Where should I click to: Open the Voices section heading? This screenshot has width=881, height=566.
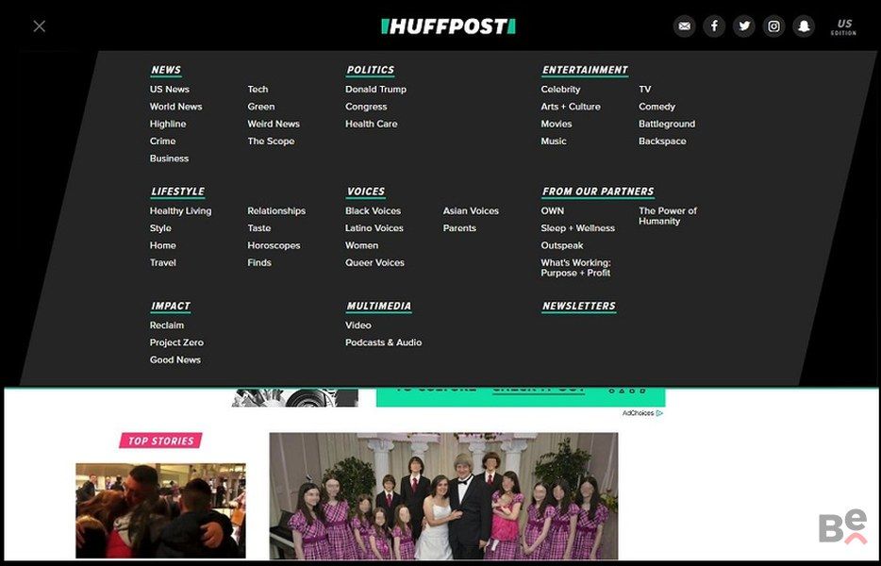[366, 191]
